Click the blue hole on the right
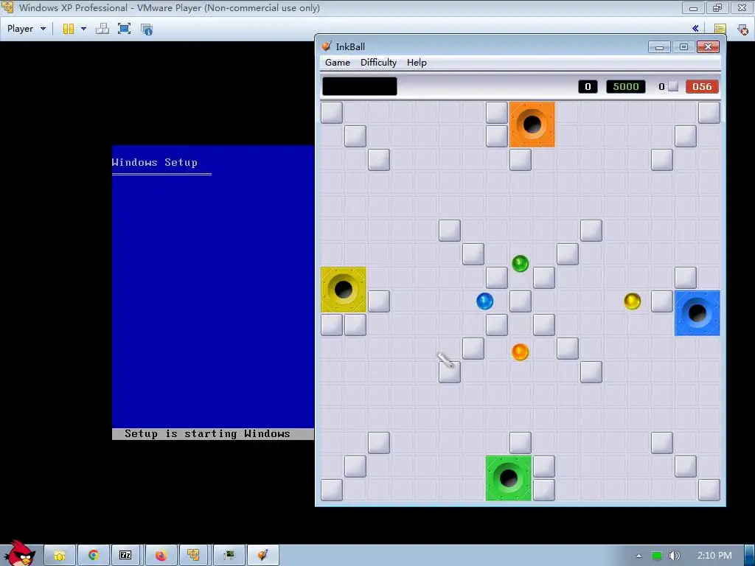This screenshot has width=755, height=566. tap(697, 312)
